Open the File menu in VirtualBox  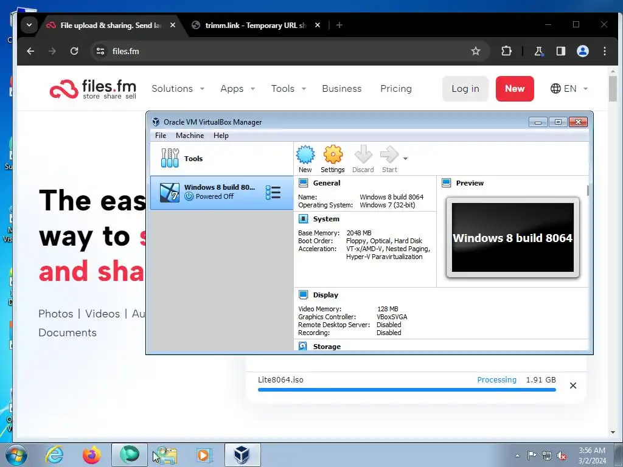[161, 136]
